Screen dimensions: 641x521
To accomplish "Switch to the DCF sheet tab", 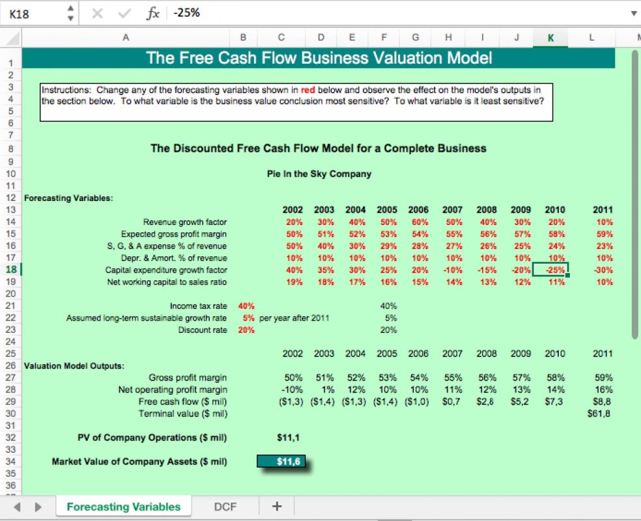I will click(224, 505).
